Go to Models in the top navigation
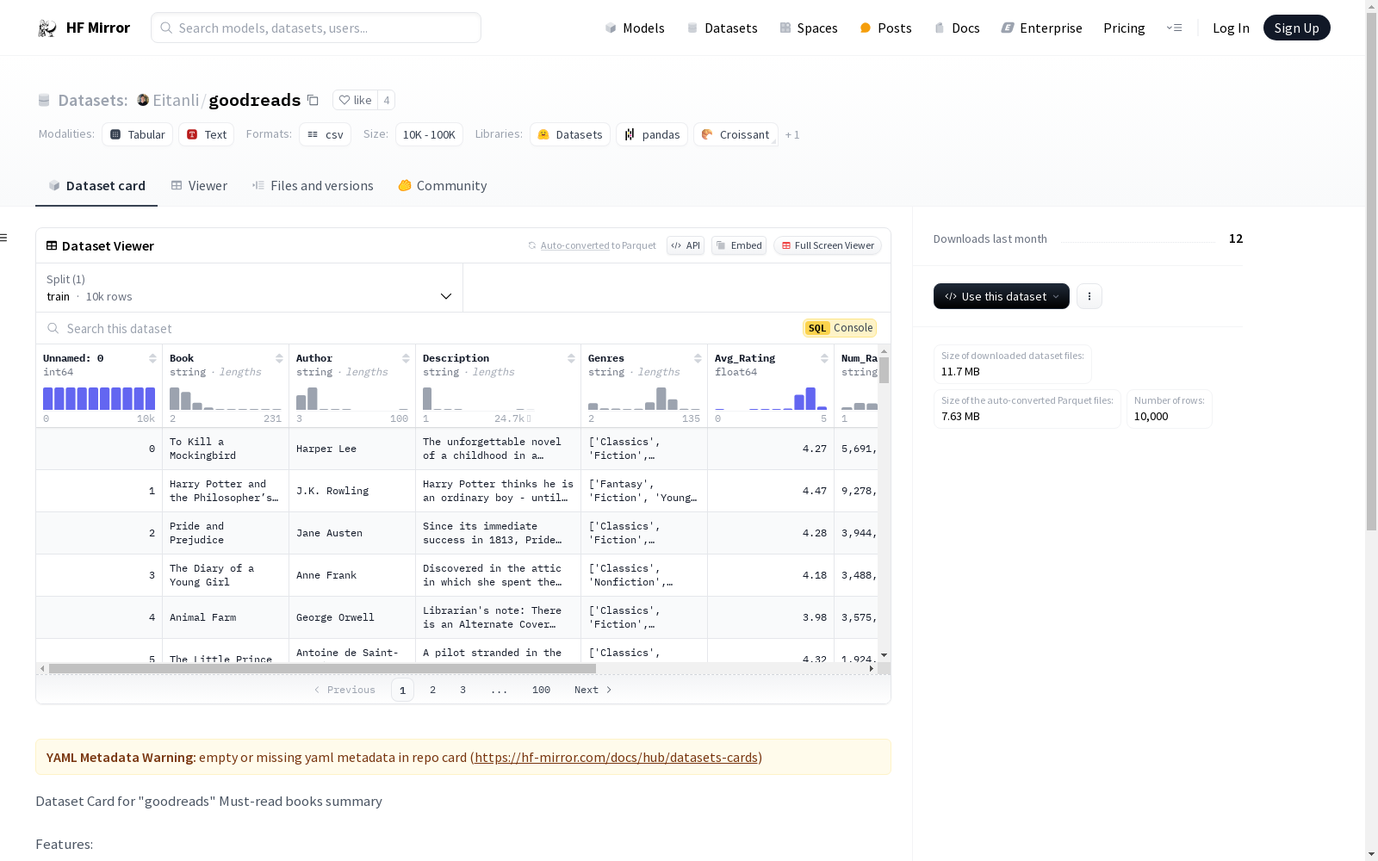Viewport: 1378px width, 861px height. [635, 28]
